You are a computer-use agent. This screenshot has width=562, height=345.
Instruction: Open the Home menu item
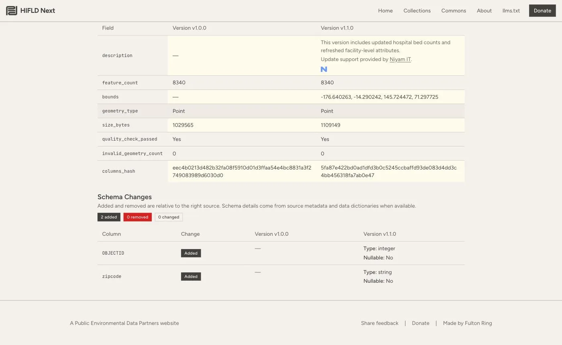[385, 11]
